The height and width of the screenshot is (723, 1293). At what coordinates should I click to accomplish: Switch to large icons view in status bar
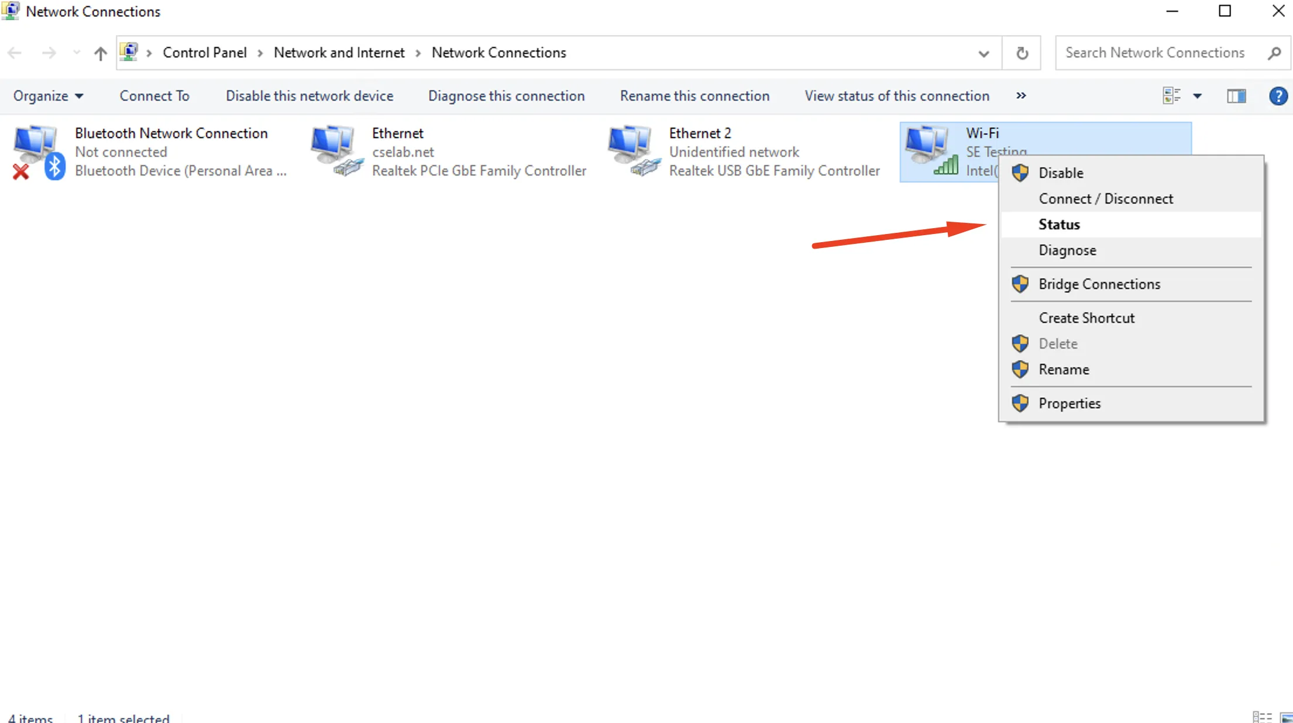[x=1286, y=717]
